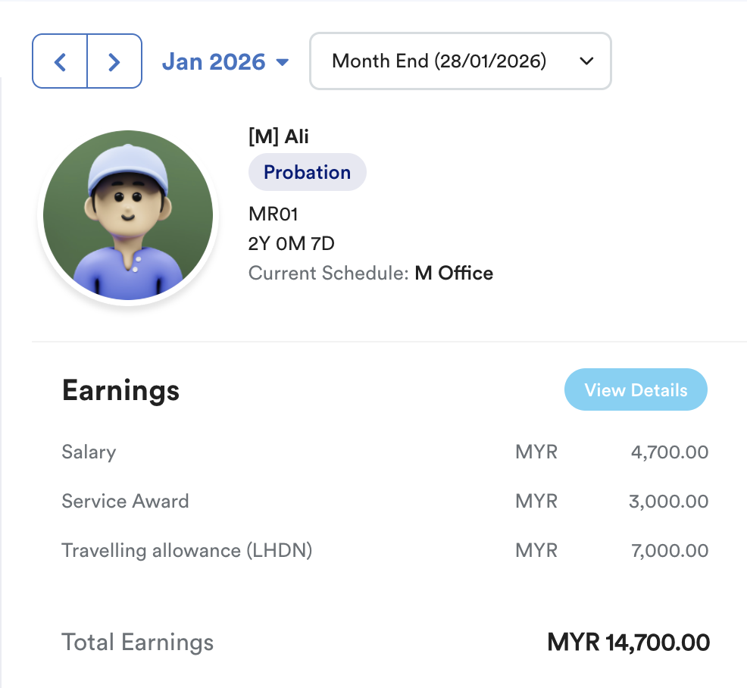Click the Probation status badge
The height and width of the screenshot is (688, 747).
[308, 172]
